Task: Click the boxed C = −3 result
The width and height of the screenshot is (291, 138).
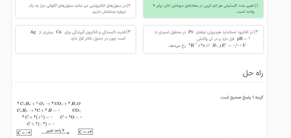Action: tap(24, 133)
